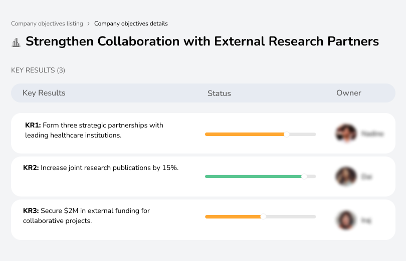Click the orange progress slider for KR1
This screenshot has height=261, width=406.
[x=260, y=134]
